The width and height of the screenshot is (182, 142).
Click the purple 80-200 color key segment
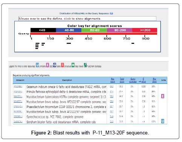(119, 30)
